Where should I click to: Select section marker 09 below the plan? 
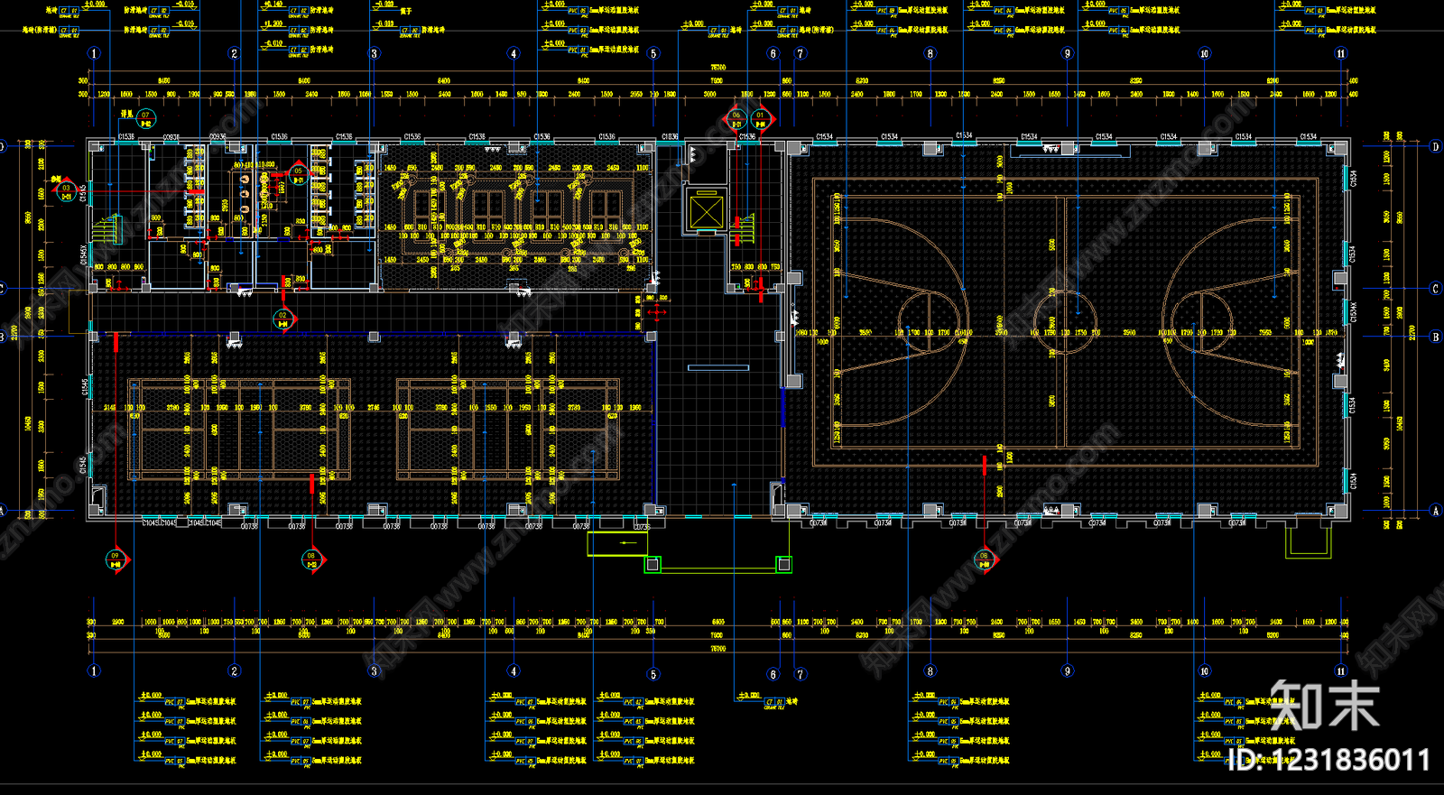(116, 560)
